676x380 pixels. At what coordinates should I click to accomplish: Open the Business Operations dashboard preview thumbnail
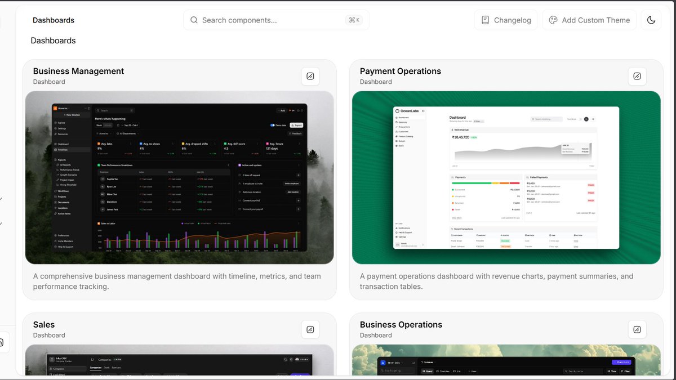click(506, 360)
